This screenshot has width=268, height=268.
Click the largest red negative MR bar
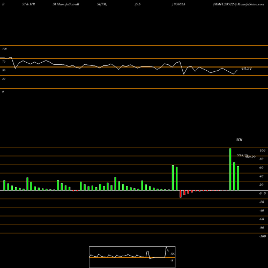(181, 194)
